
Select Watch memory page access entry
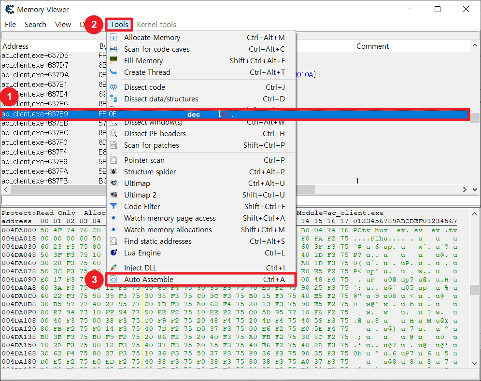pyautogui.click(x=200, y=218)
